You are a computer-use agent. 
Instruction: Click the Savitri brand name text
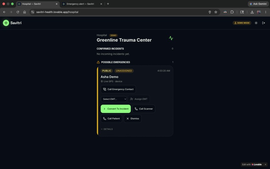click(16, 23)
